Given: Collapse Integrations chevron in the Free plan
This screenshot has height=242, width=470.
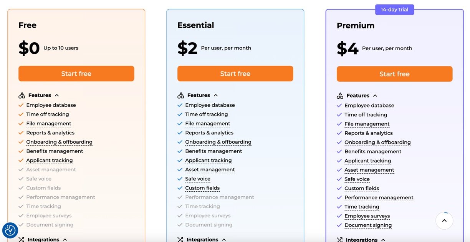Looking at the screenshot, I should [x=65, y=239].
